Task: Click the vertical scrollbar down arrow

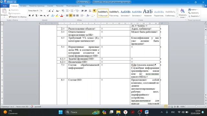Action: 206,95
